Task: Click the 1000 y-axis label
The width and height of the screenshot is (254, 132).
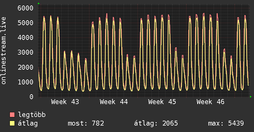Action: (26, 82)
